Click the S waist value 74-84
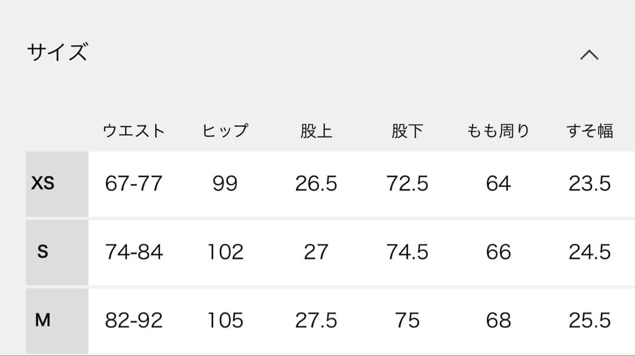 (133, 252)
